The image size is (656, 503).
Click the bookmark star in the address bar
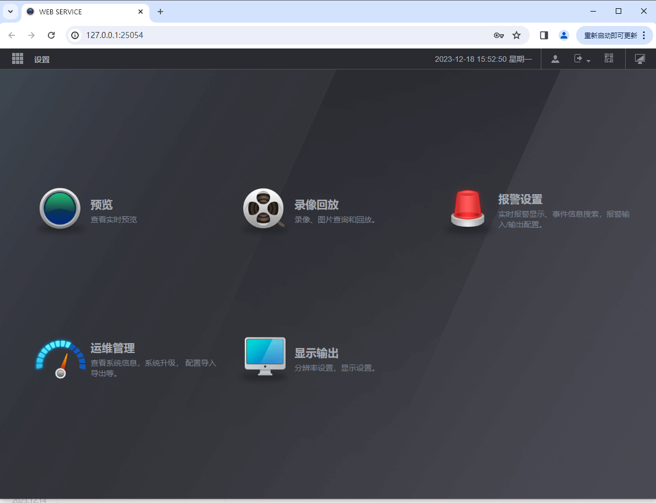point(517,35)
